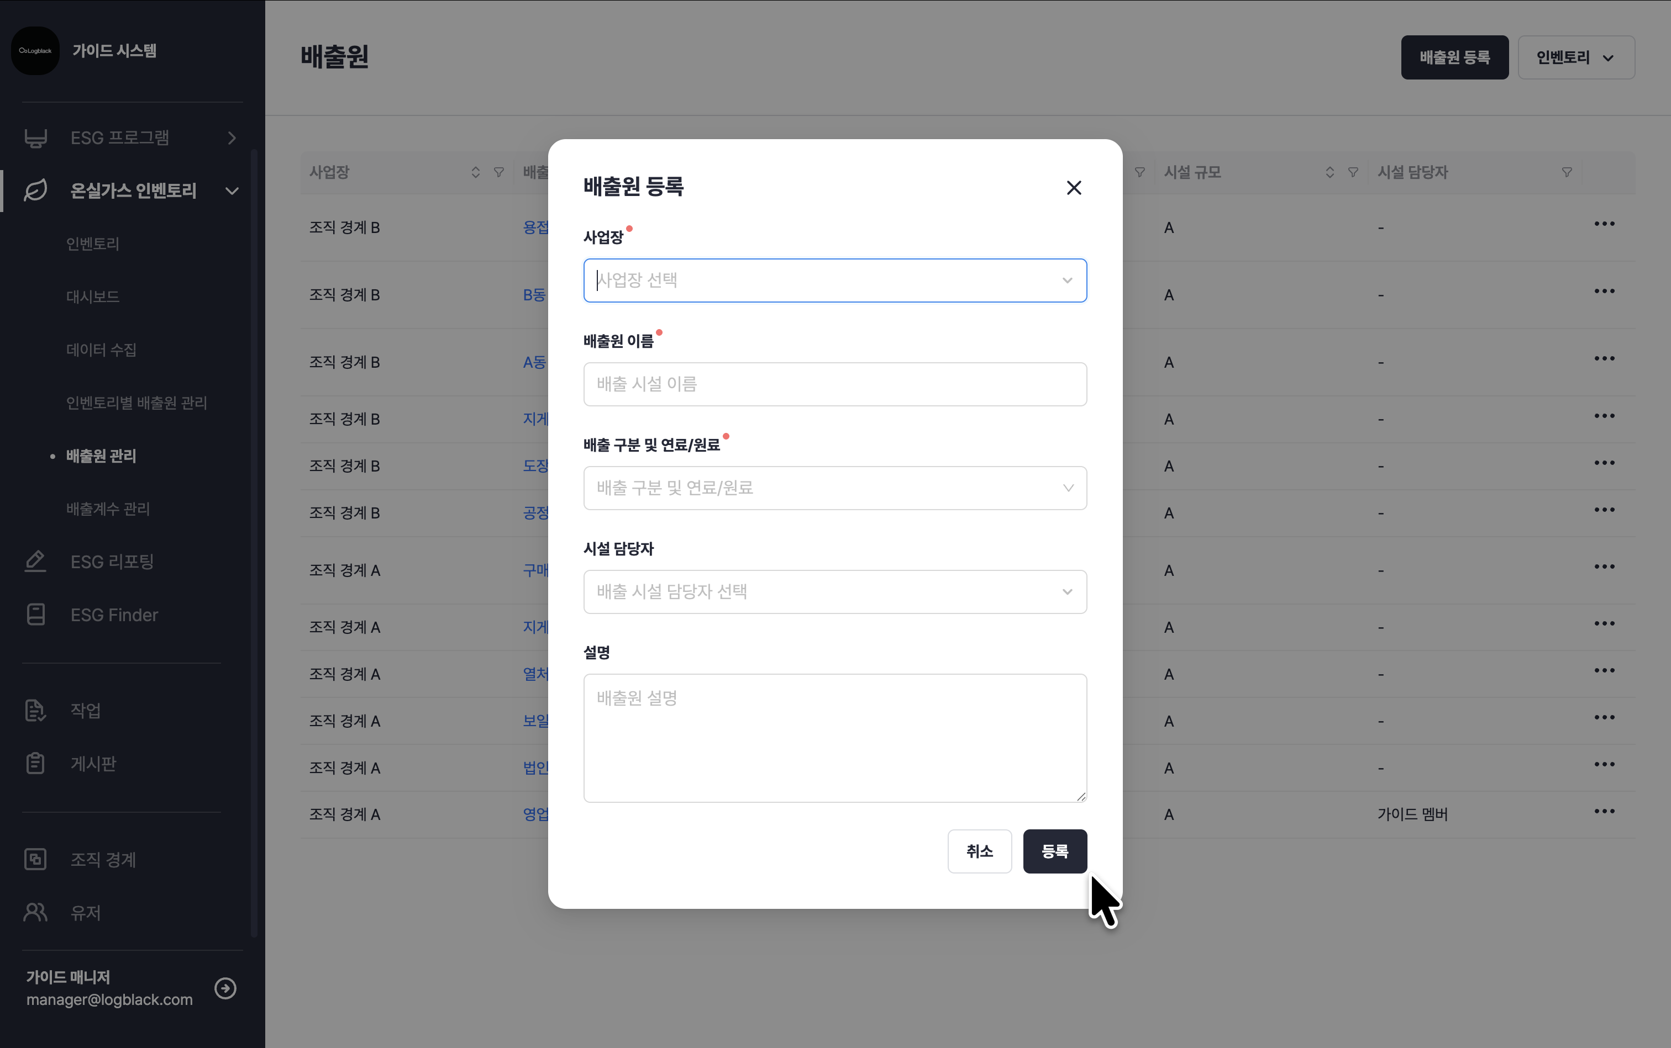Go to 배출계수 관리 menu item

point(108,509)
